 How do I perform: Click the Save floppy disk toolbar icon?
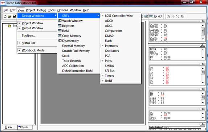(14, 16)
